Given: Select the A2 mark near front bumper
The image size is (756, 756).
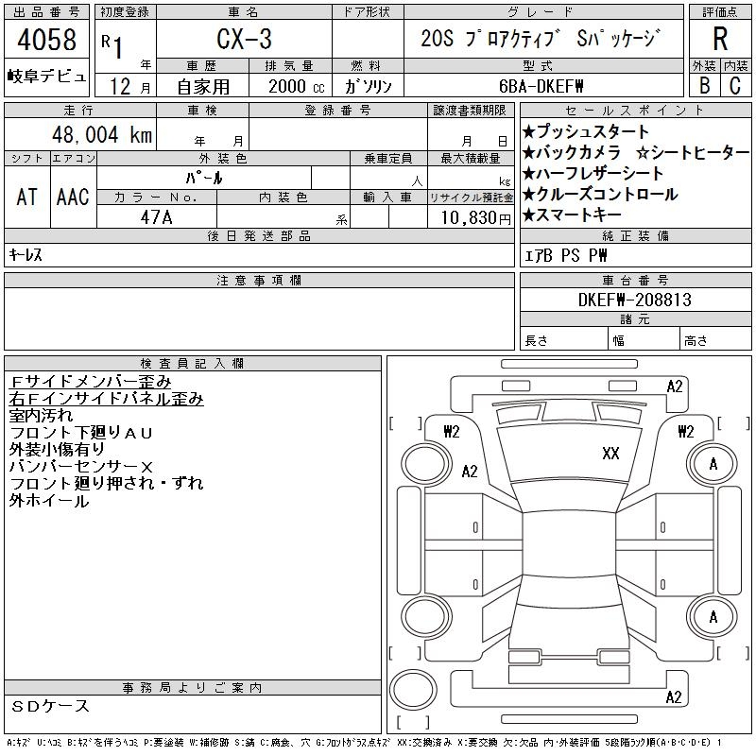Looking at the screenshot, I should click(x=675, y=387).
